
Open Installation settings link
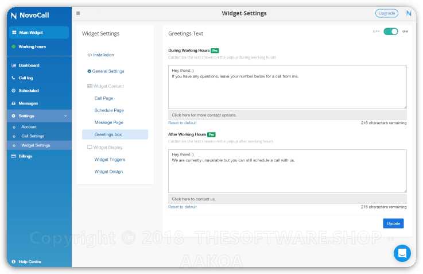[103, 55]
